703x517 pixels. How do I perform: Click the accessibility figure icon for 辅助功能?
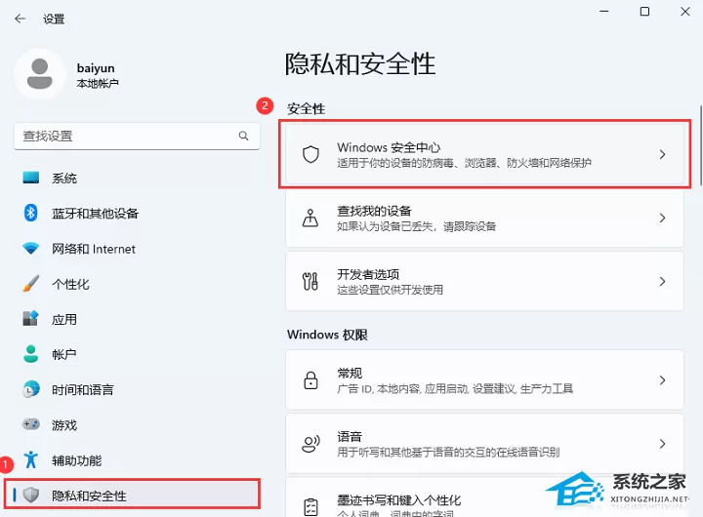31,459
